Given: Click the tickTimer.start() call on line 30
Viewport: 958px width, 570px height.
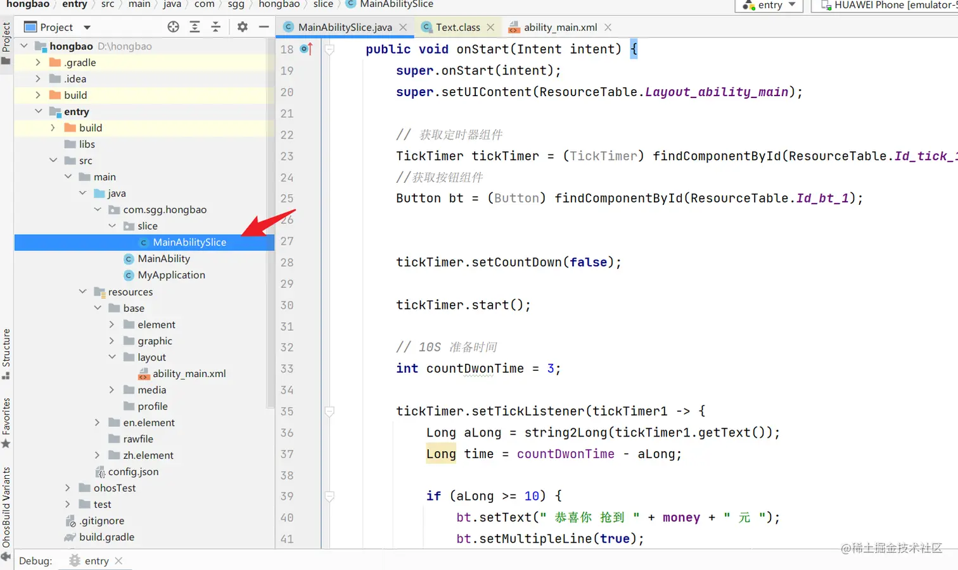Looking at the screenshot, I should [x=464, y=305].
